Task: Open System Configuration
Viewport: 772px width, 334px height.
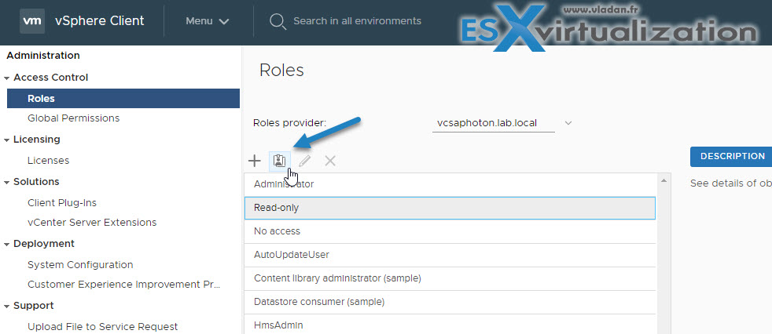Action: 80,265
